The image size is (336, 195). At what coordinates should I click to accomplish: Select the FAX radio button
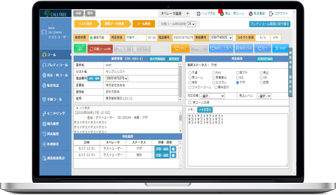coord(214,73)
